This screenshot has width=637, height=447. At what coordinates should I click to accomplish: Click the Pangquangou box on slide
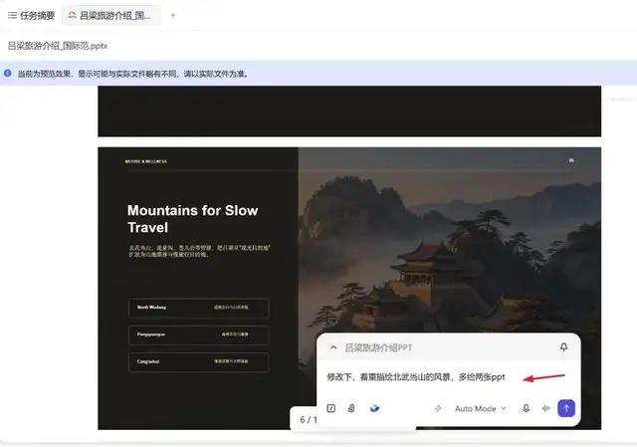coord(199,335)
